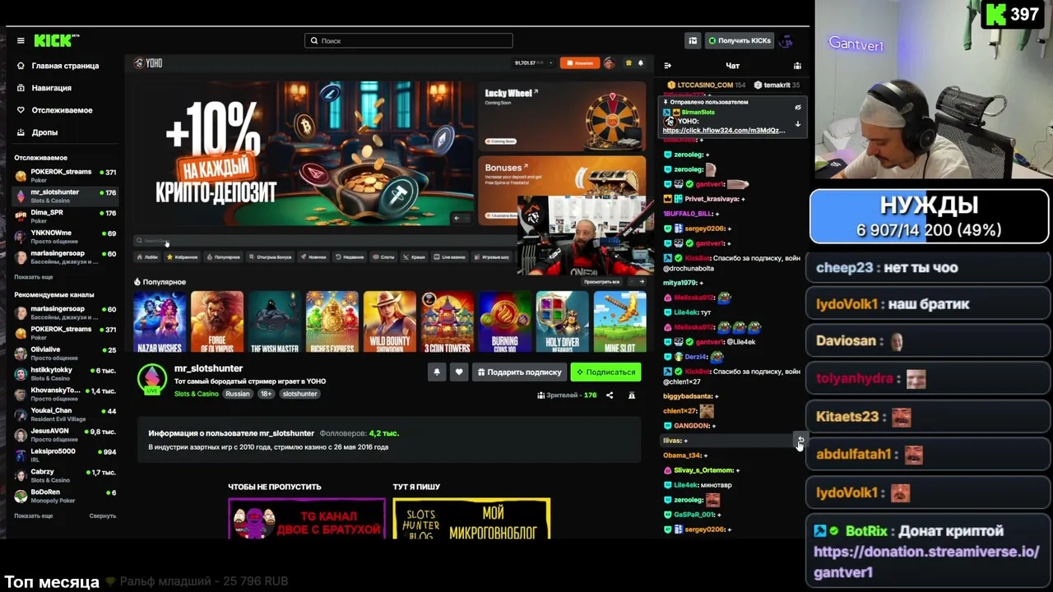This screenshot has height=592, width=1053.
Task: Click the Просмотреть все button
Action: point(601,282)
